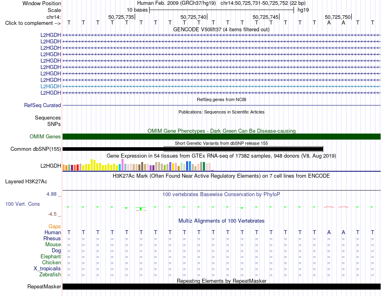Open 'OMIM Gene Phenotypes - Dark Green' track title
Screen dimensions: 381x296
pos(221,131)
